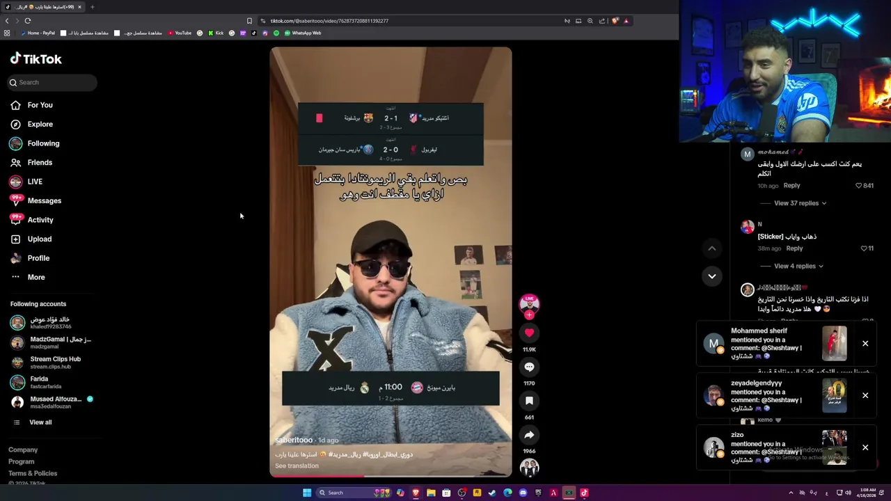Open a new browser tab
891x501 pixels.
[x=92, y=7]
